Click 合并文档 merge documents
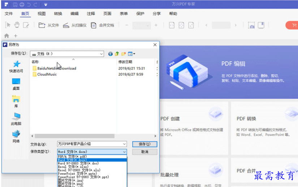 tap(102, 25)
